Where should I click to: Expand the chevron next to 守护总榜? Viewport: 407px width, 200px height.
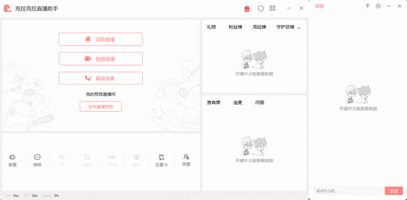pos(298,28)
